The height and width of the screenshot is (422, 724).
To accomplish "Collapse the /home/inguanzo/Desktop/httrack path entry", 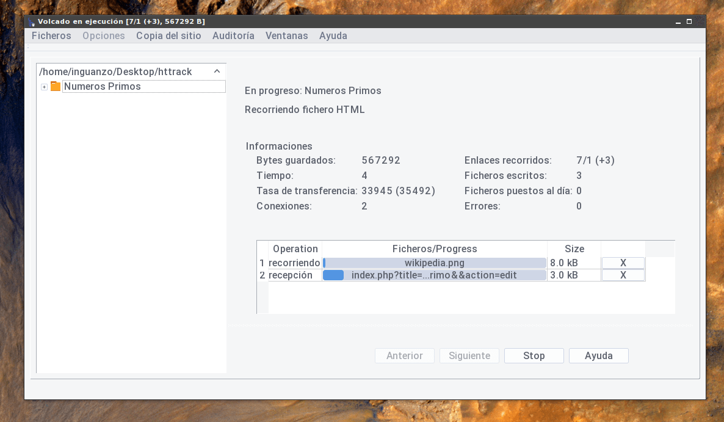I will click(217, 71).
